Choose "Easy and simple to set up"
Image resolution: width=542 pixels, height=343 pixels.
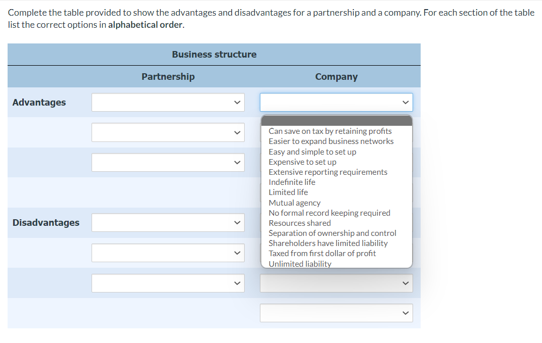pyautogui.click(x=312, y=152)
